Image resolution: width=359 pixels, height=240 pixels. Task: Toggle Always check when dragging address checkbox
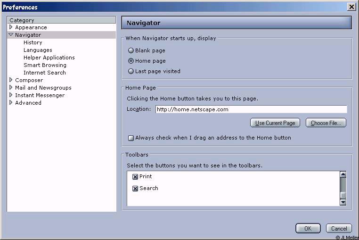coord(131,138)
